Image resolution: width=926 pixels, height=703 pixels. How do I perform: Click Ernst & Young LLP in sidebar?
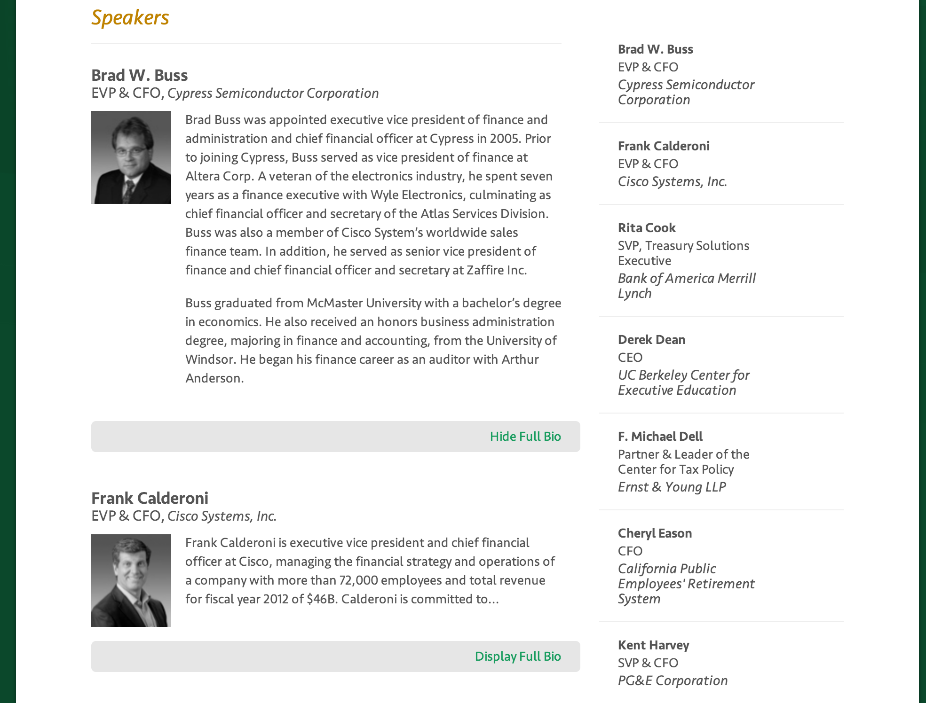click(672, 487)
